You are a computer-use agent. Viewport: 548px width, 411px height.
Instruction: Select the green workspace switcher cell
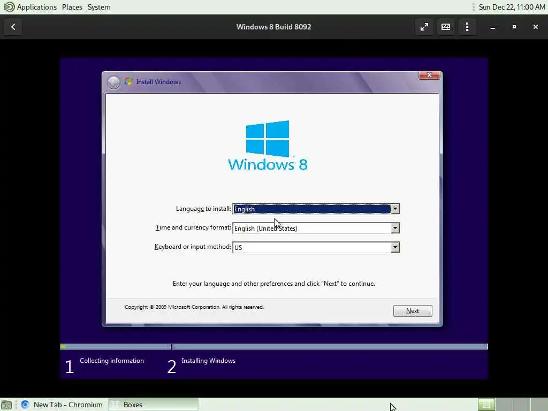(486, 405)
